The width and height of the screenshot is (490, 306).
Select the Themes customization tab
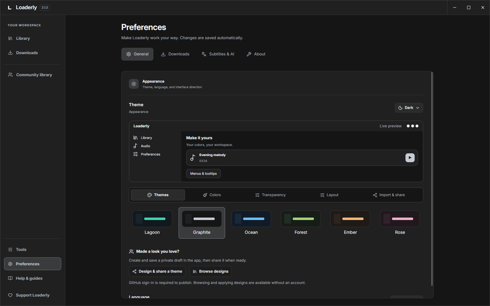point(158,195)
